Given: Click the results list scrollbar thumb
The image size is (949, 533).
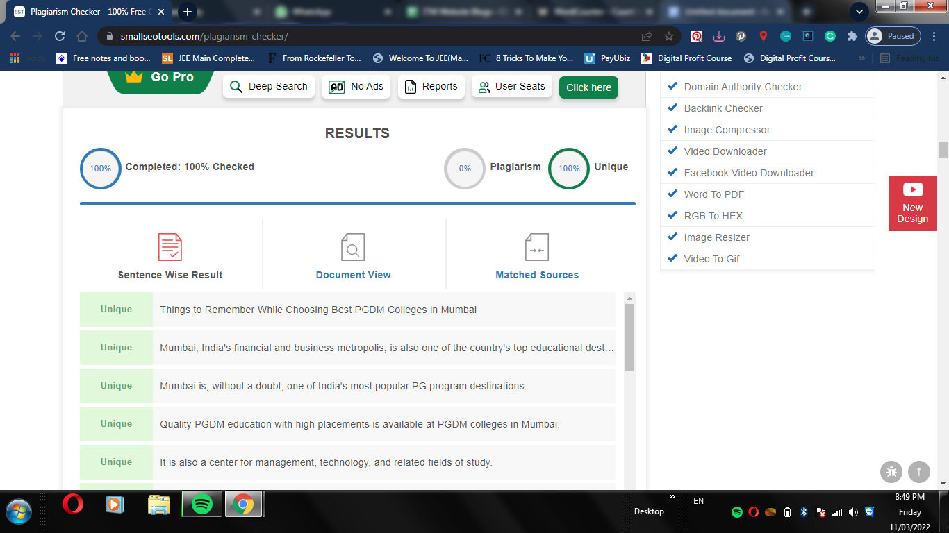Looking at the screenshot, I should [630, 337].
